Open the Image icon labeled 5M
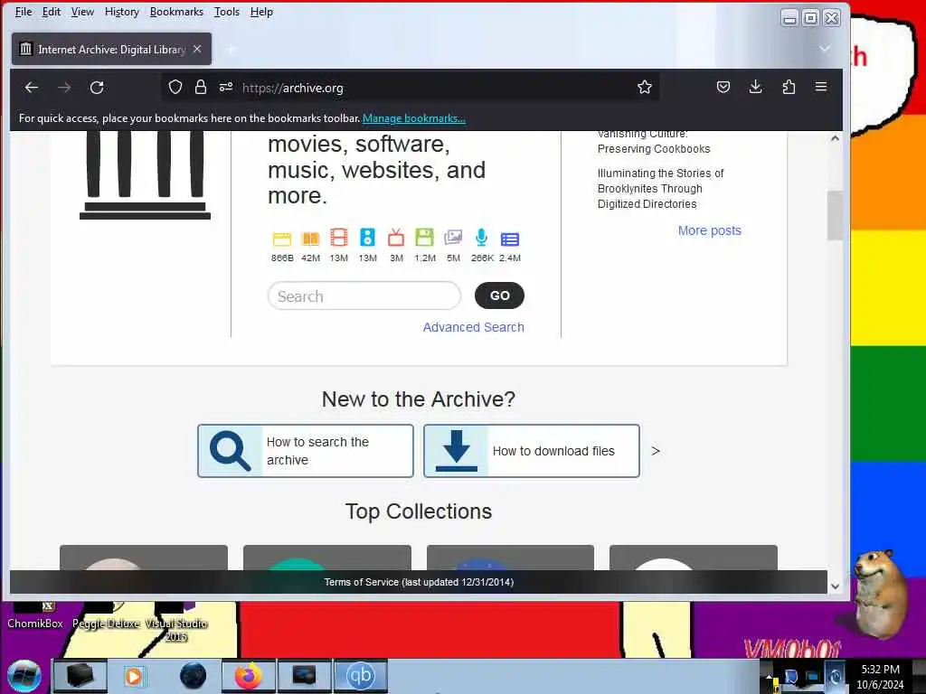The height and width of the screenshot is (694, 926). pyautogui.click(x=453, y=238)
